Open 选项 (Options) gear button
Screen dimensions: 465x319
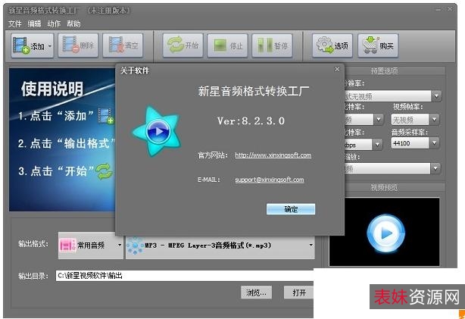tap(332, 45)
